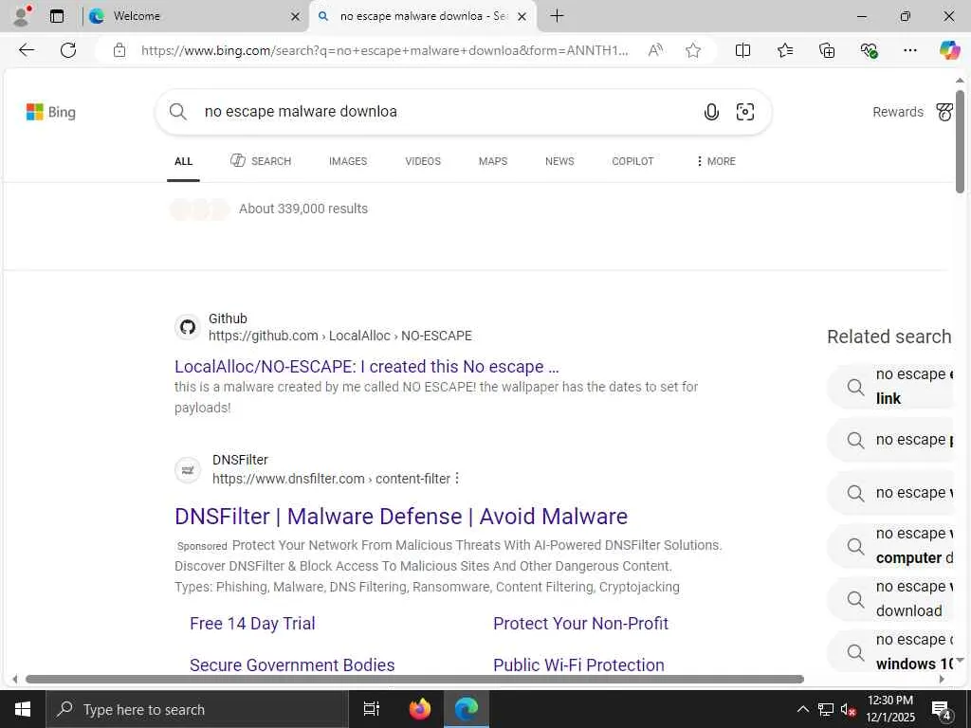The height and width of the screenshot is (728, 971).
Task: Click the horizontal page scrollbar
Action: click(x=415, y=679)
